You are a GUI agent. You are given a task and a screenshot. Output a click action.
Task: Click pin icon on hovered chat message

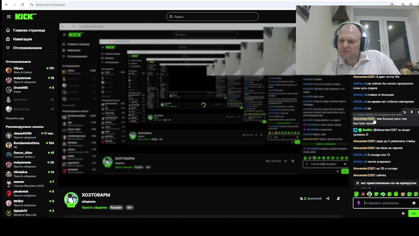point(412,112)
